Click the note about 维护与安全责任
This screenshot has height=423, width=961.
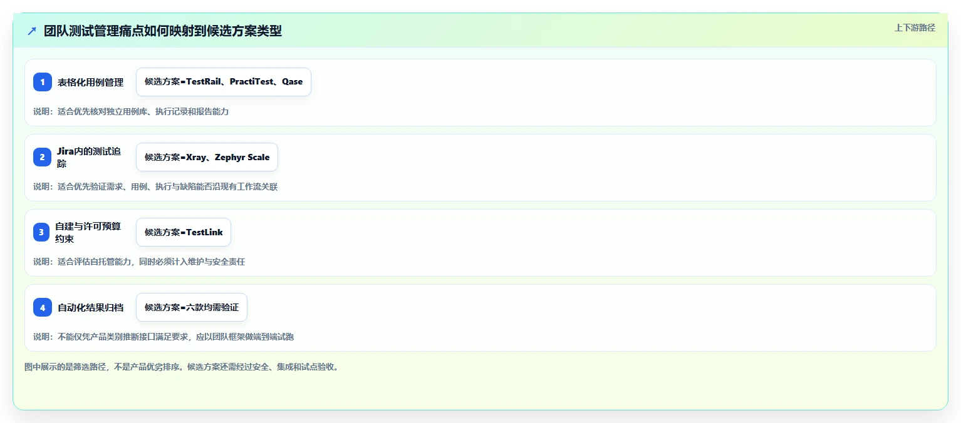pos(139,262)
